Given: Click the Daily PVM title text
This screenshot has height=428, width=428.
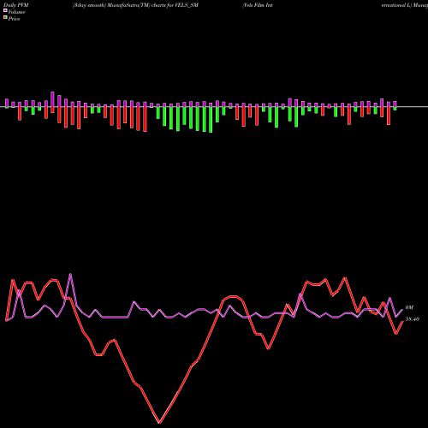Looking at the screenshot, I should click(16, 5).
